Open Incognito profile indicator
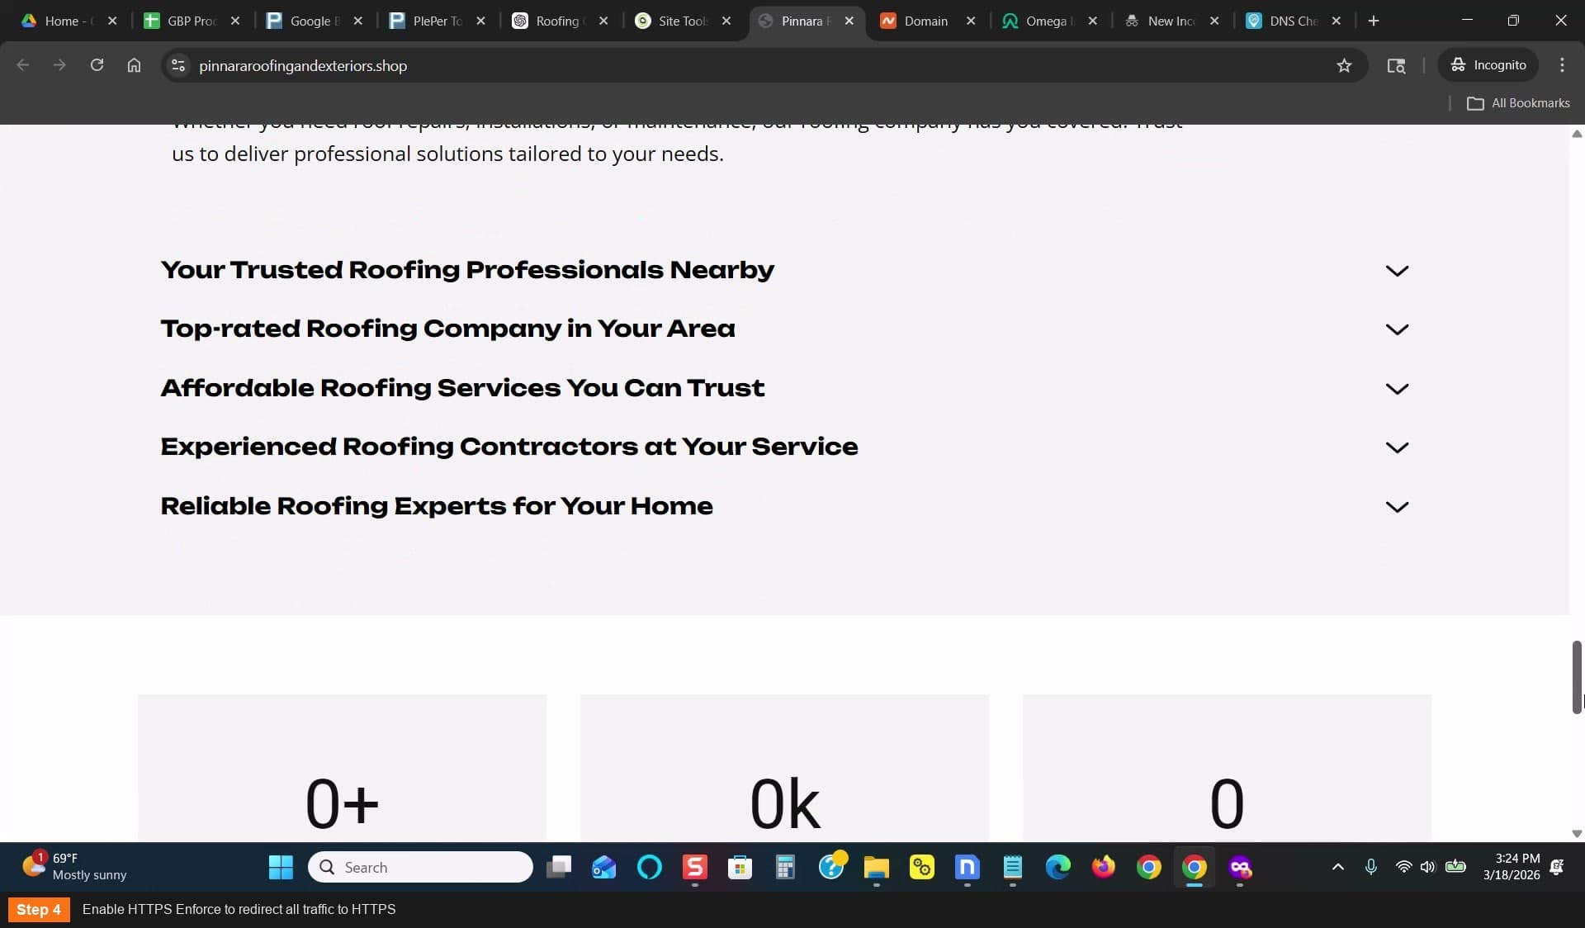This screenshot has height=928, width=1585. pyautogui.click(x=1488, y=65)
